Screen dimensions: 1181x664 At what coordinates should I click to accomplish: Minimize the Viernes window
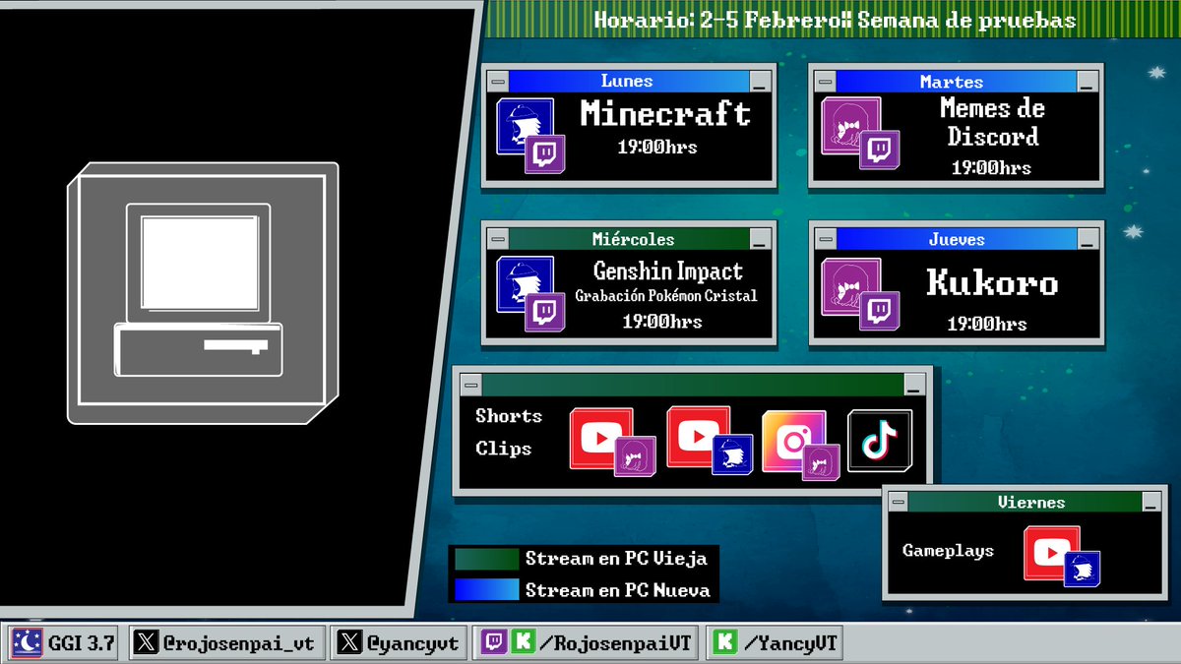pyautogui.click(x=1150, y=502)
